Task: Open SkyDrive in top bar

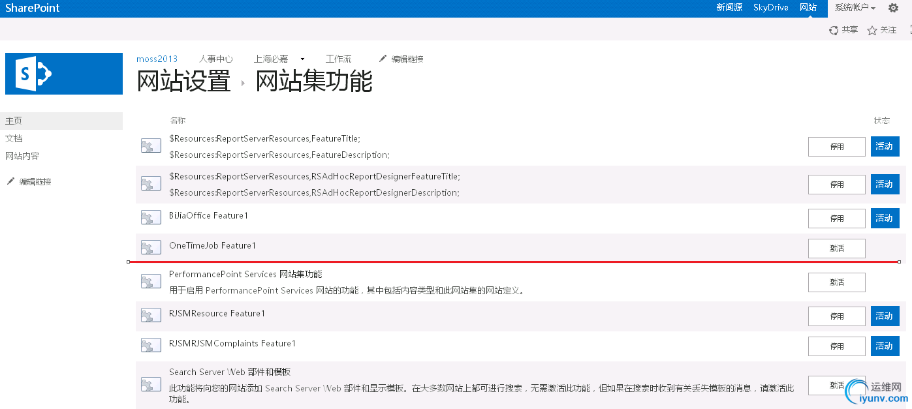Action: (x=771, y=8)
